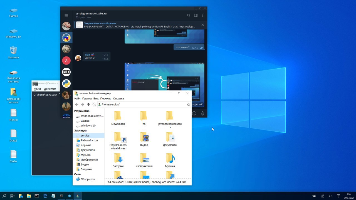Screen dimensions: 356x200
Task: Go to home folder in file manager
Action: click(x=94, y=104)
